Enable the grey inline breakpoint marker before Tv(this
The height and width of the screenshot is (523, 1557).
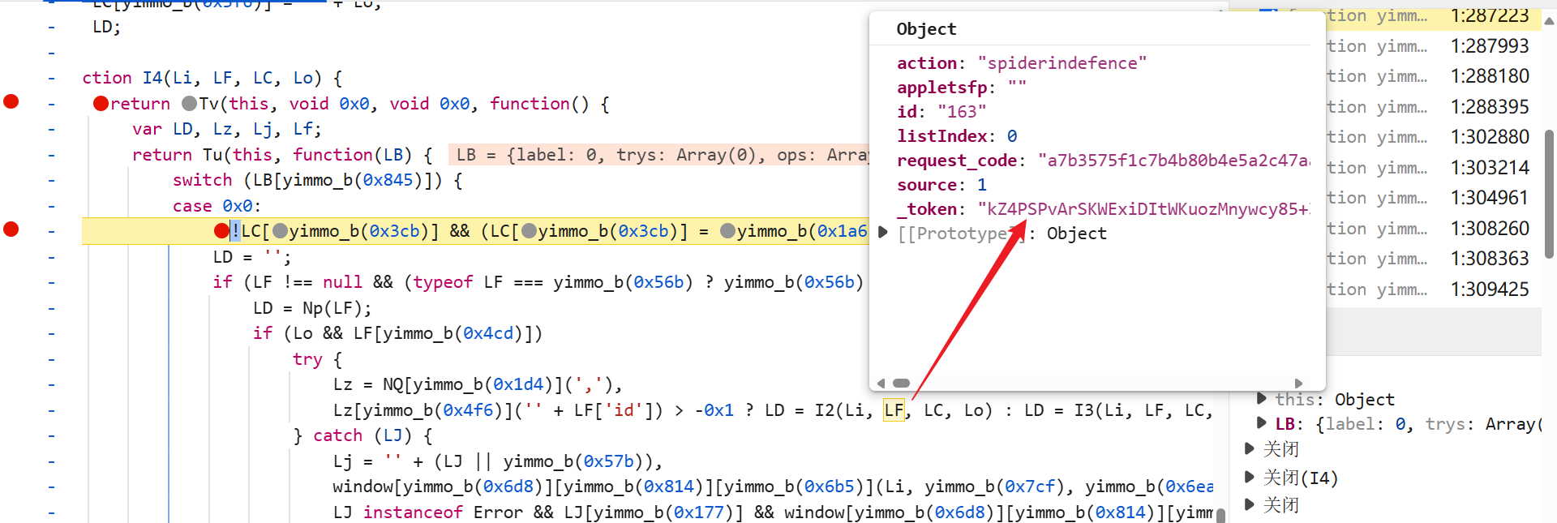tap(190, 104)
